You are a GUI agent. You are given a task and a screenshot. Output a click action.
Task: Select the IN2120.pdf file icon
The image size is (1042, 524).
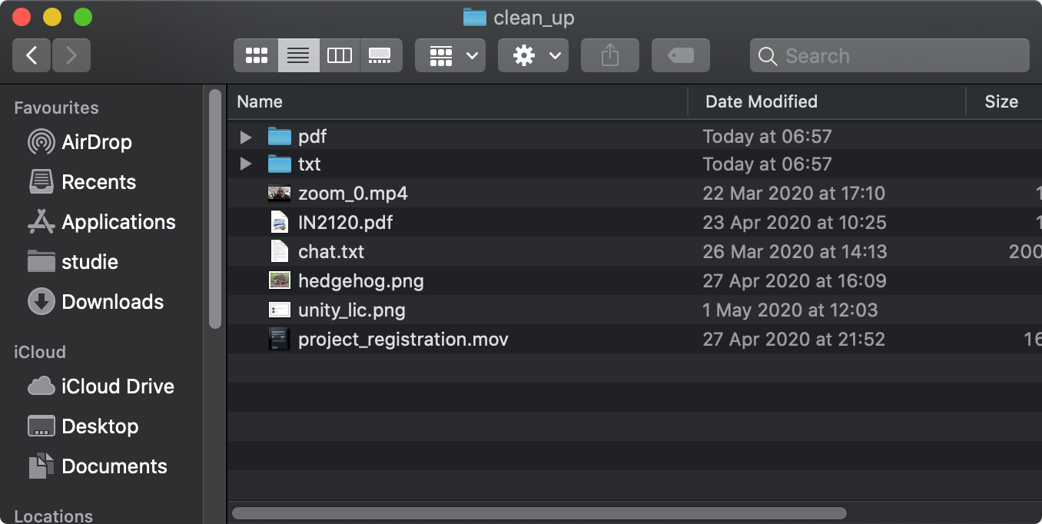click(x=280, y=223)
